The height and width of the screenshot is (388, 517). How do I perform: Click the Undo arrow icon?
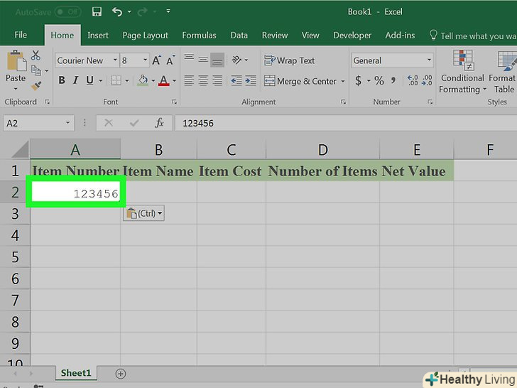point(118,12)
